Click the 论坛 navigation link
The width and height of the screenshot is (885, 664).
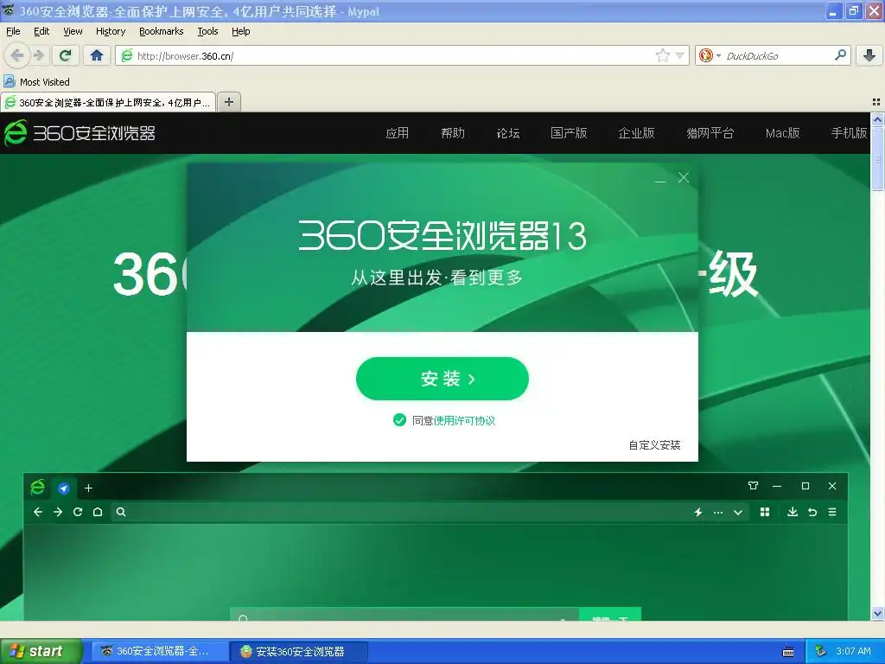point(508,132)
